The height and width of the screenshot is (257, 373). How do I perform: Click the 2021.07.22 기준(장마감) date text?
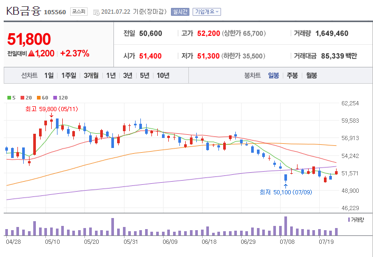[134, 12]
